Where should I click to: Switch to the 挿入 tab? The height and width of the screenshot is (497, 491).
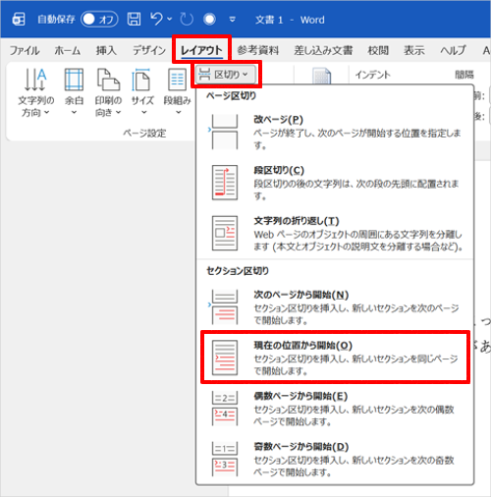pyautogui.click(x=106, y=50)
